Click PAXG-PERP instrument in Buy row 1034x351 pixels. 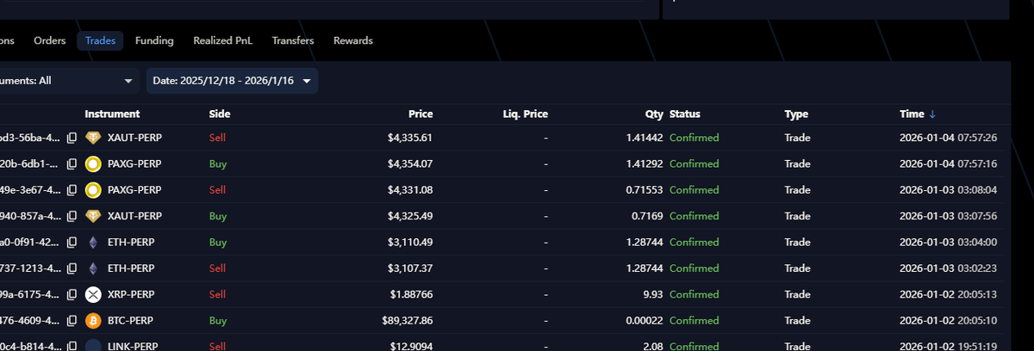[x=134, y=163]
